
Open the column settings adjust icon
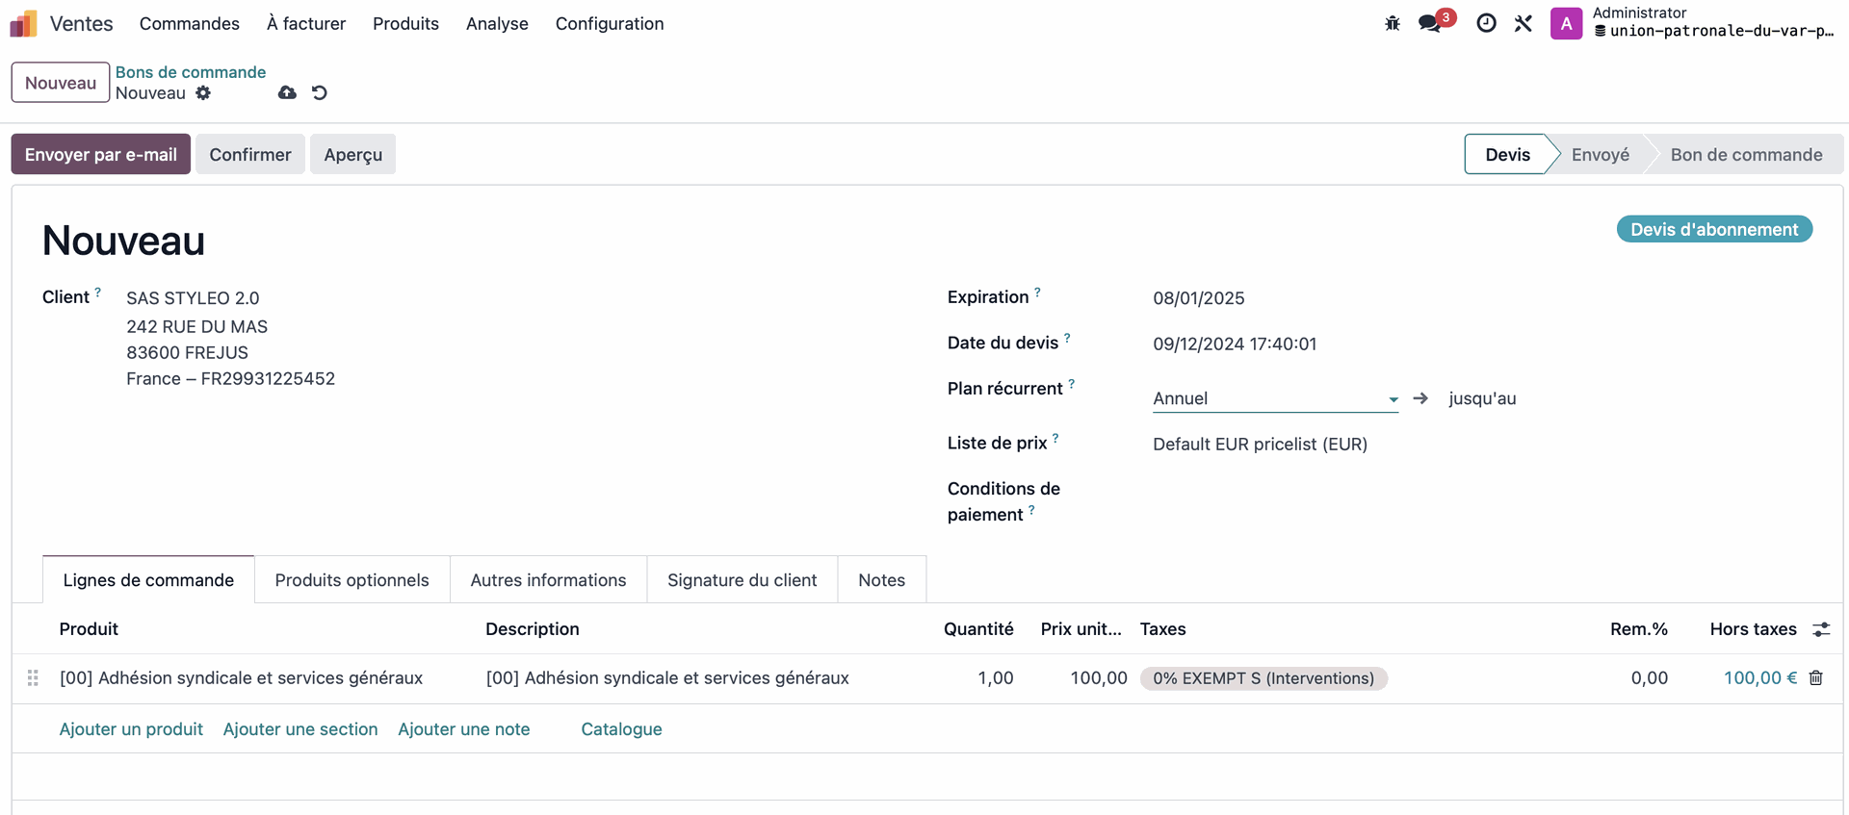click(1820, 629)
